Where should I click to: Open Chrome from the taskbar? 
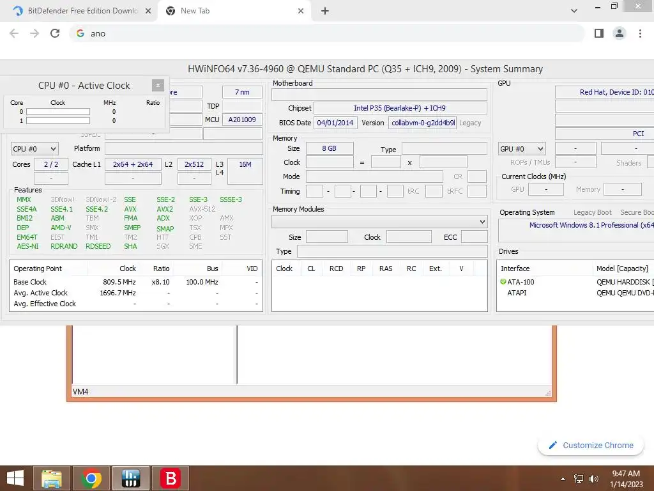tap(91, 478)
